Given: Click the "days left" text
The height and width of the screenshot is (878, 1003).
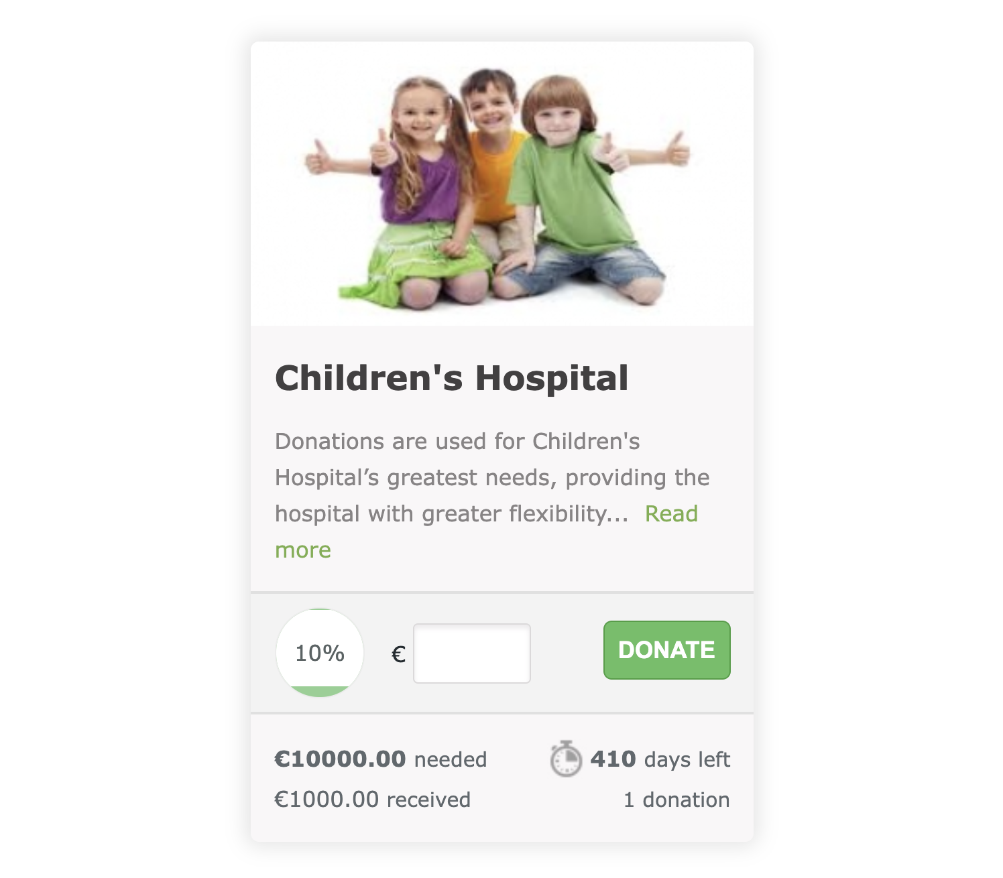Looking at the screenshot, I should [687, 759].
